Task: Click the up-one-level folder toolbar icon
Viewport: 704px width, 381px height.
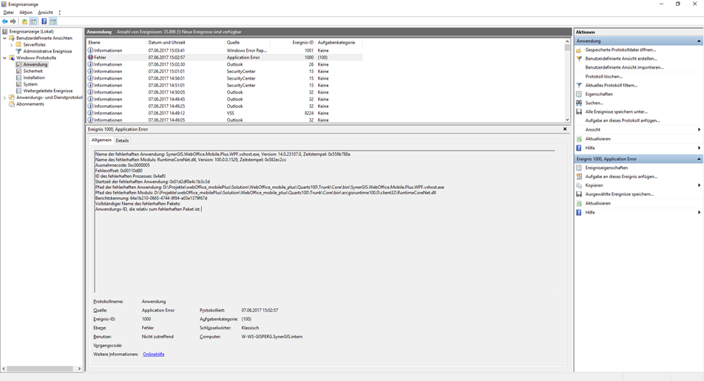Action: [24, 21]
